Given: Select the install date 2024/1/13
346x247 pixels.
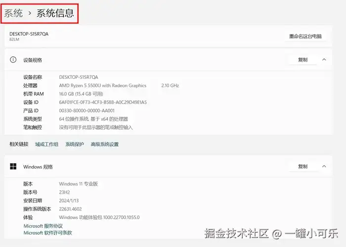Looking at the screenshot, I should 69,201.
